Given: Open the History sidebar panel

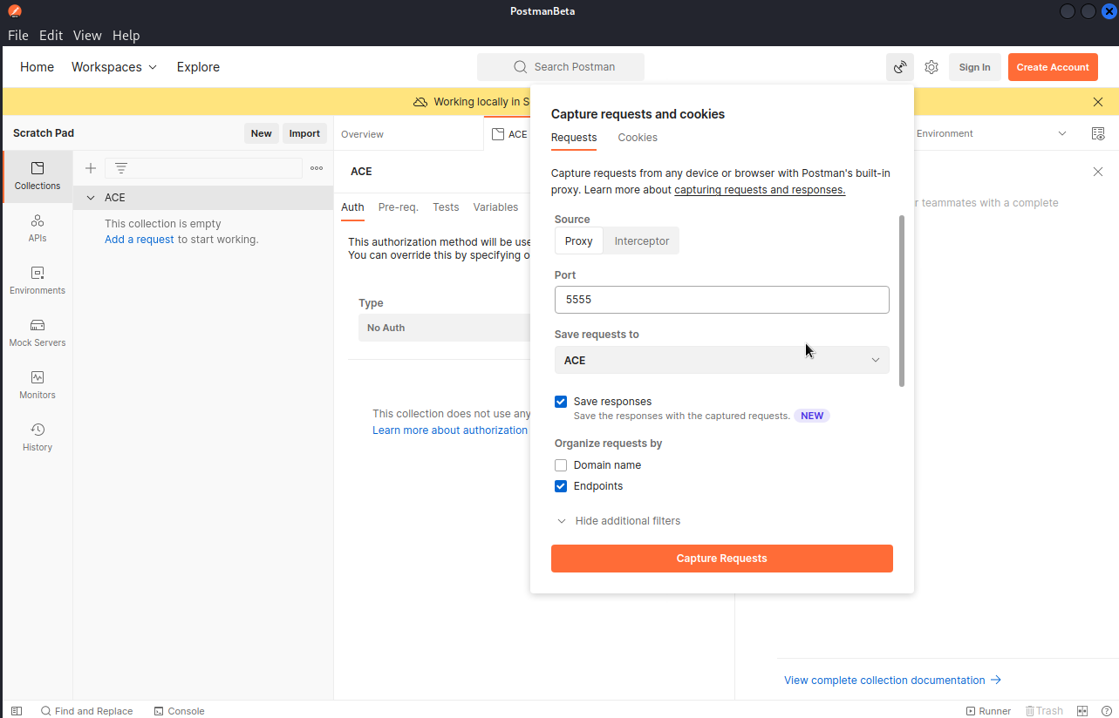Looking at the screenshot, I should [38, 437].
